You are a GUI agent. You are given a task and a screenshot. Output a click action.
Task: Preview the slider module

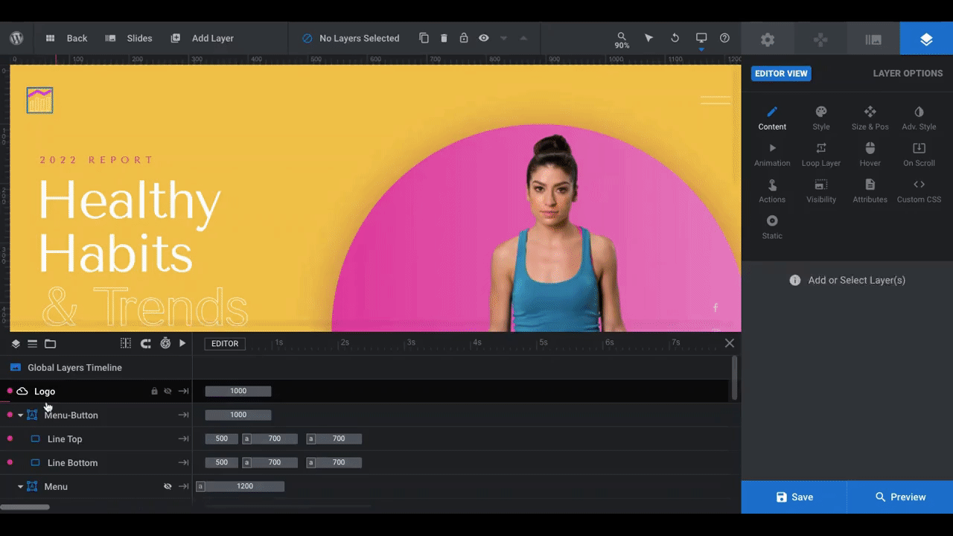coord(900,497)
